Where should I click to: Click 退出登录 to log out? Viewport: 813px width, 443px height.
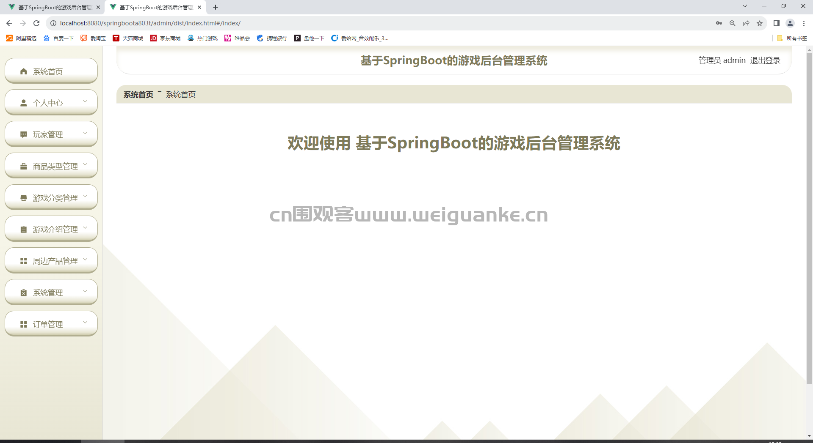point(765,60)
